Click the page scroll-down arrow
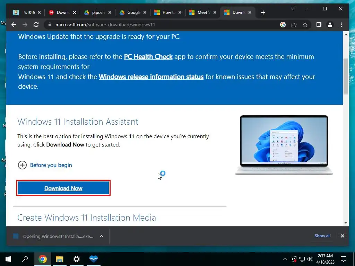This screenshot has width=355, height=266. click(346, 223)
